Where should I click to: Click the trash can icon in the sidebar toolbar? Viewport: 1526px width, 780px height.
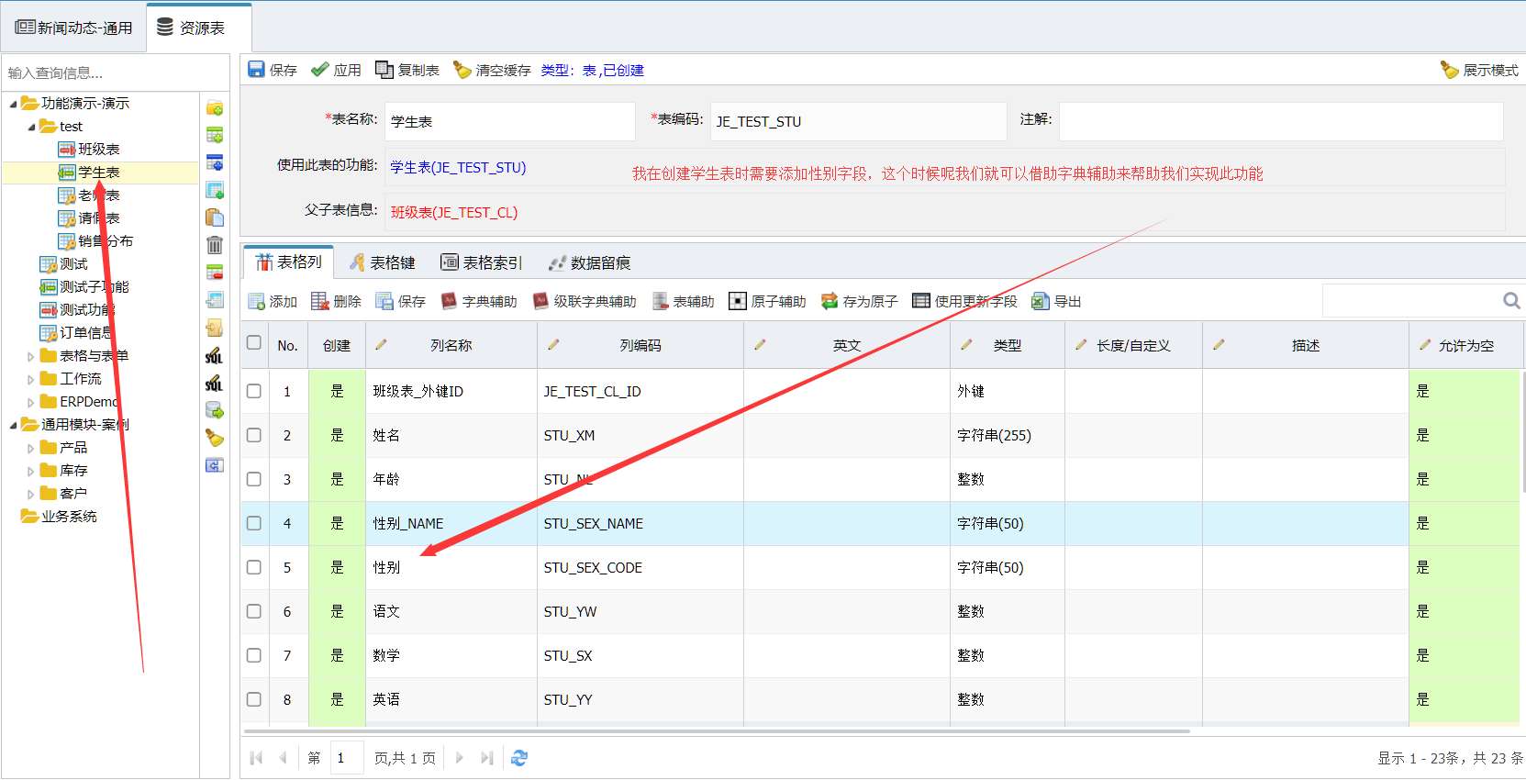click(x=215, y=245)
